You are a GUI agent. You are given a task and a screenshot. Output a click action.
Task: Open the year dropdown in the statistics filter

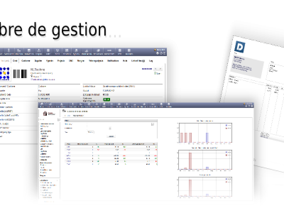pyautogui.click(x=91, y=132)
